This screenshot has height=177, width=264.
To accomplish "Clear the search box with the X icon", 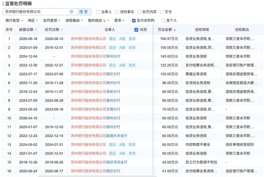I will (x=71, y=12).
